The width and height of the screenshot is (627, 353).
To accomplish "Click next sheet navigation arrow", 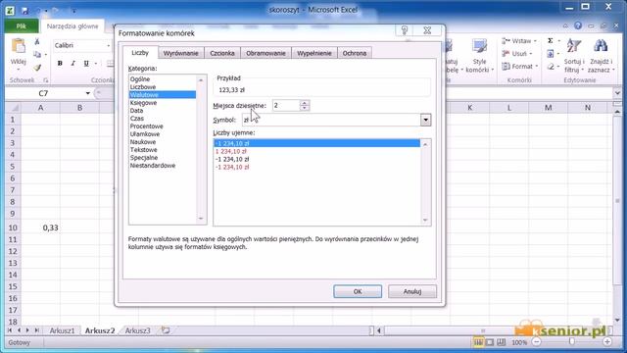I will tap(27, 330).
